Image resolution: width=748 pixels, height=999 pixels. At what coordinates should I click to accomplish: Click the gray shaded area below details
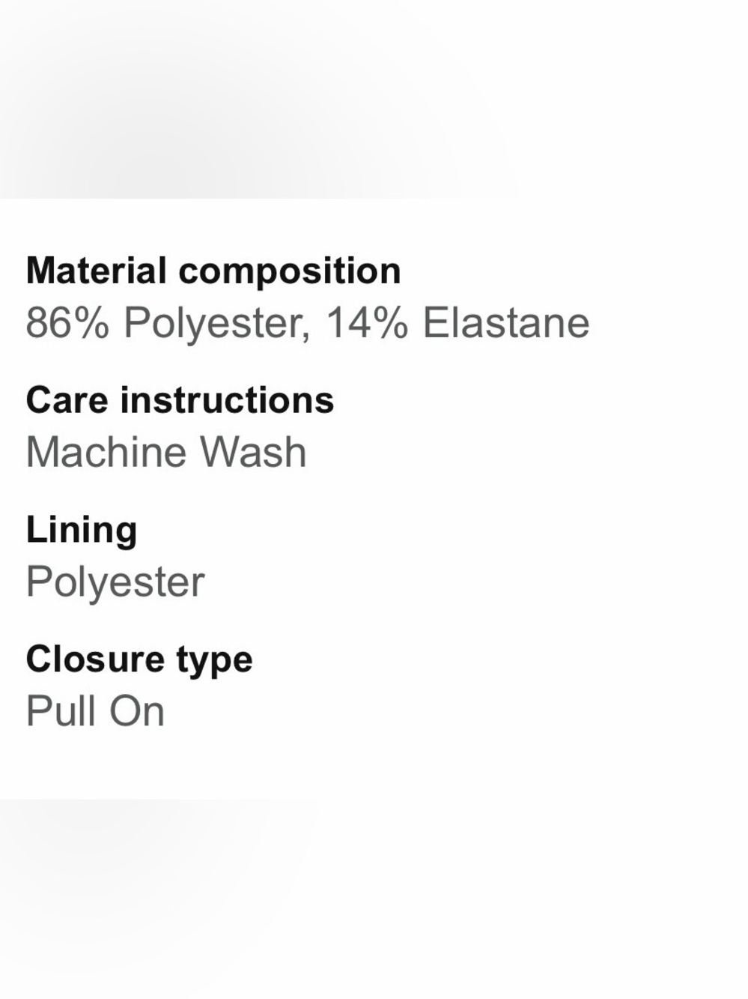tap(374, 899)
